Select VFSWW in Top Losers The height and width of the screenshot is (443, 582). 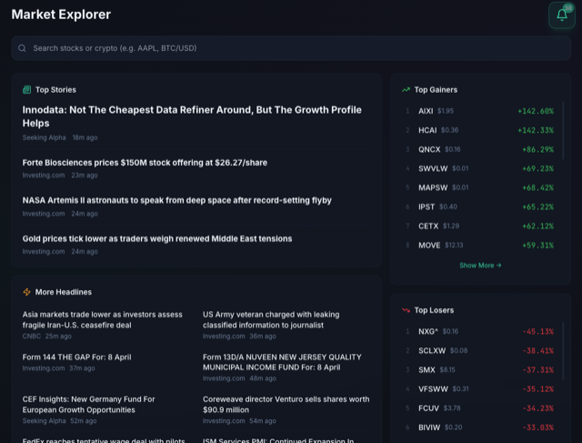479,388
